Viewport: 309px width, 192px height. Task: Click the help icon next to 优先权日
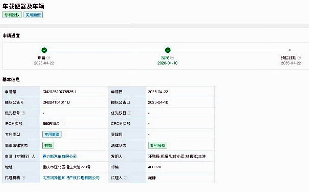click(129, 113)
